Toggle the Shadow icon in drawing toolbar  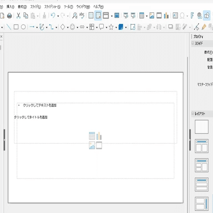point(171,27)
